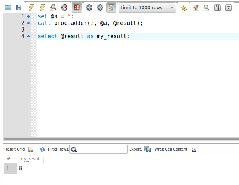Toggle continue-on-error button
239x185 pixels.
tap(76, 7)
